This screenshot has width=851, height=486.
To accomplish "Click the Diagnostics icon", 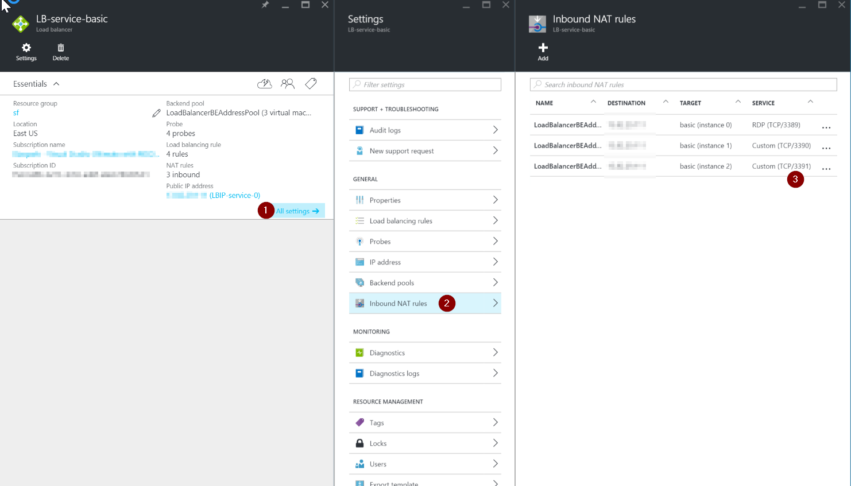I will tap(359, 353).
